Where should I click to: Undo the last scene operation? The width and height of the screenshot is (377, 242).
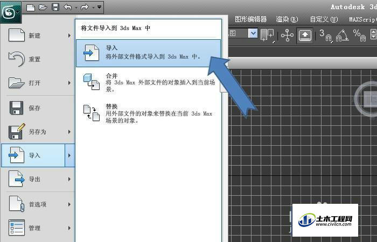[68, 7]
